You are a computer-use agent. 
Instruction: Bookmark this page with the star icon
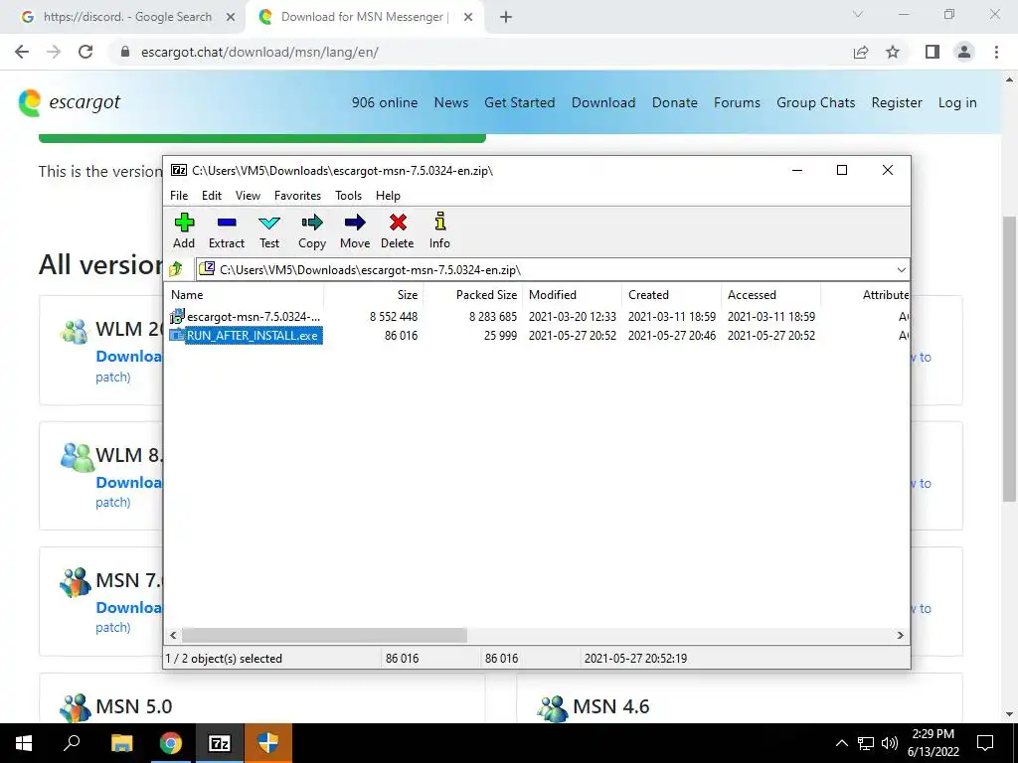click(x=893, y=52)
